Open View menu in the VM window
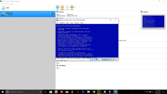Viewport: 167px width, 94px height. click(x=67, y=23)
